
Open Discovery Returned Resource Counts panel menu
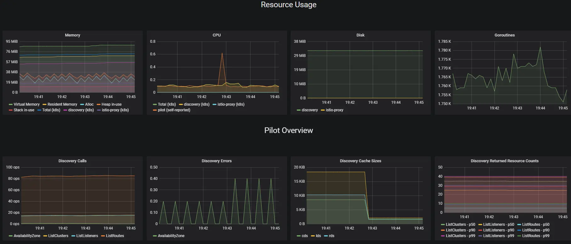pyautogui.click(x=505, y=161)
